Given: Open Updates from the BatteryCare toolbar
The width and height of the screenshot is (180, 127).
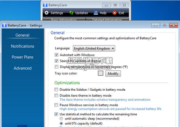Looking at the screenshot, I should click(x=79, y=13).
